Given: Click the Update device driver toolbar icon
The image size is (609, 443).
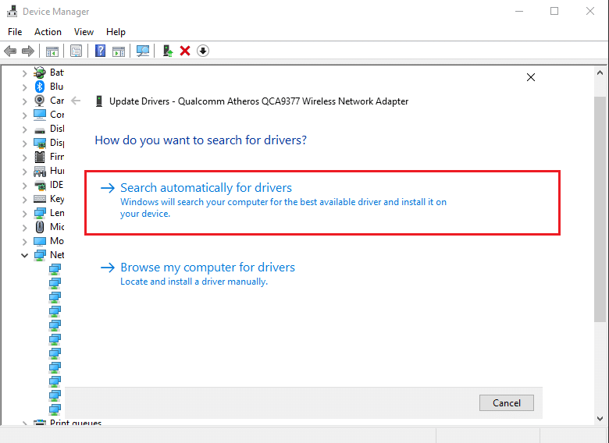Looking at the screenshot, I should pyautogui.click(x=167, y=51).
